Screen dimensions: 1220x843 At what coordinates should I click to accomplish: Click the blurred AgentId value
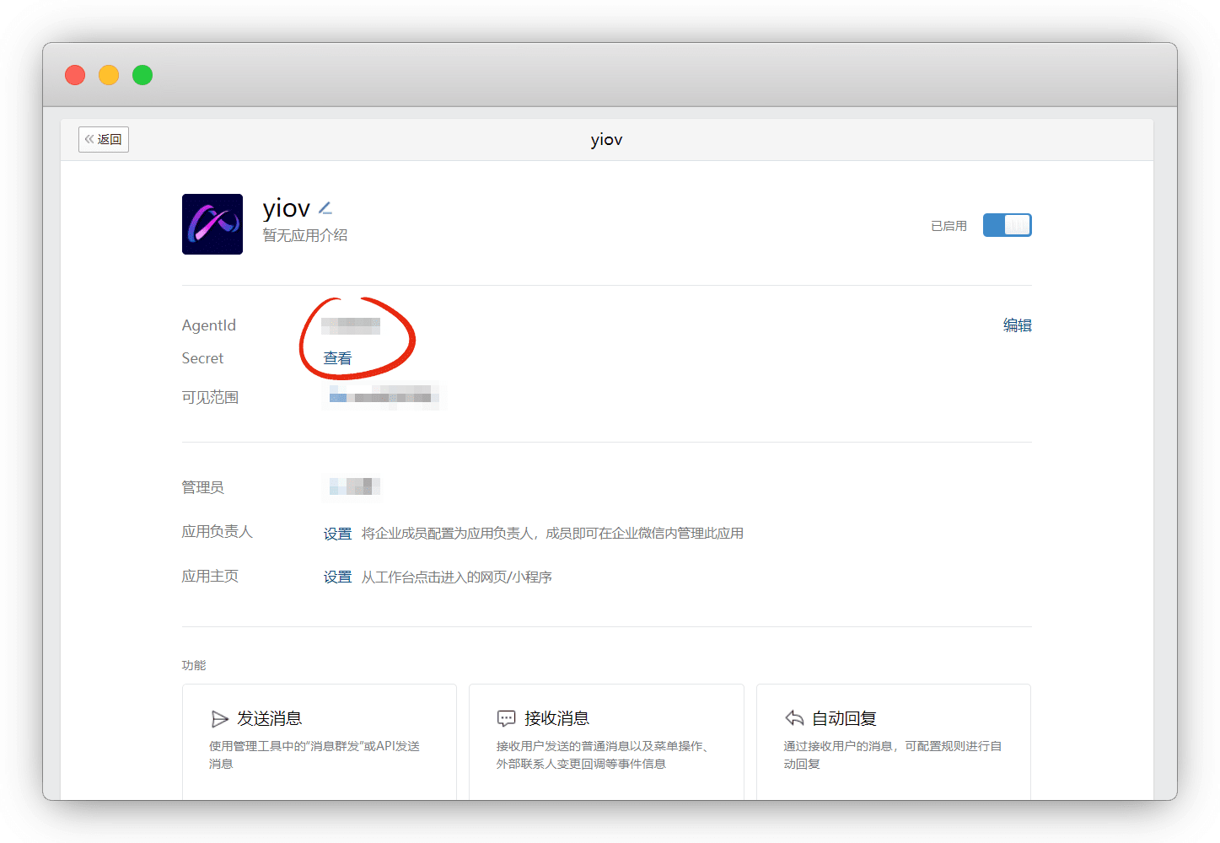(x=351, y=325)
